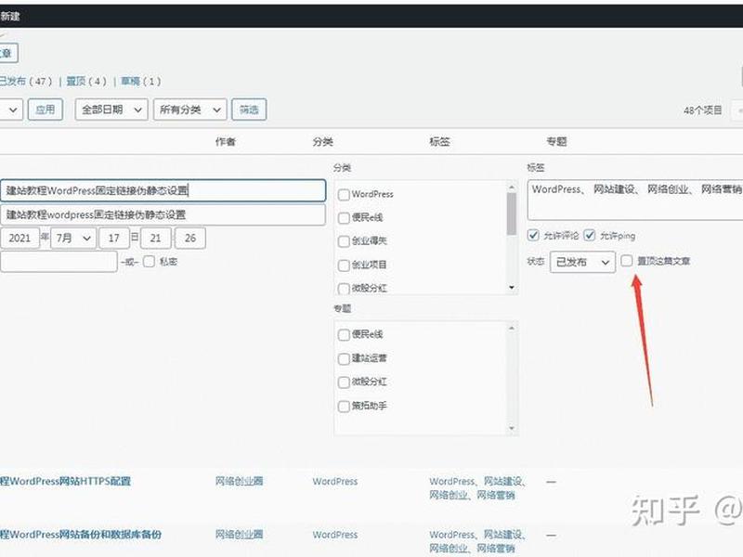Check the 策拓助手 topic checkbox

(344, 406)
